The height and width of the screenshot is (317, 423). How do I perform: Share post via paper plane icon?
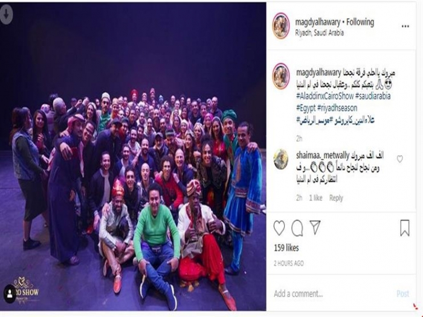pyautogui.click(x=315, y=227)
